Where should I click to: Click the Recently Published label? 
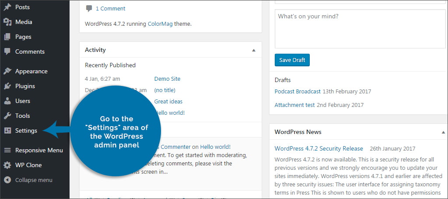pos(110,65)
